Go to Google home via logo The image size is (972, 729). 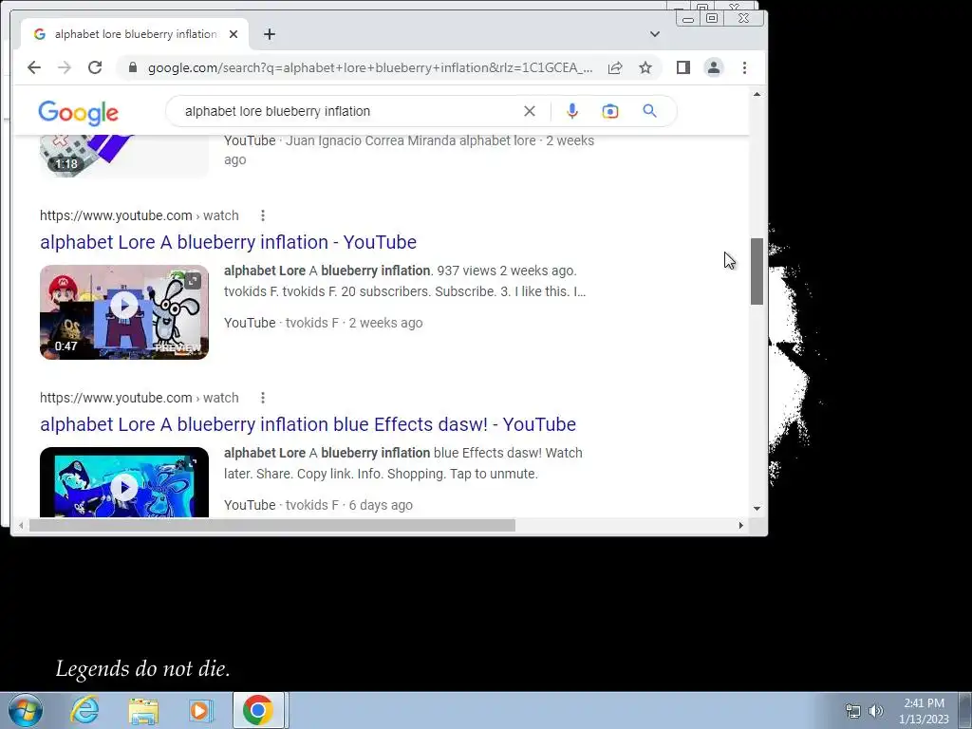tap(78, 113)
